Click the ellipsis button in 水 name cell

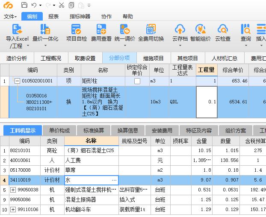tap(114, 180)
